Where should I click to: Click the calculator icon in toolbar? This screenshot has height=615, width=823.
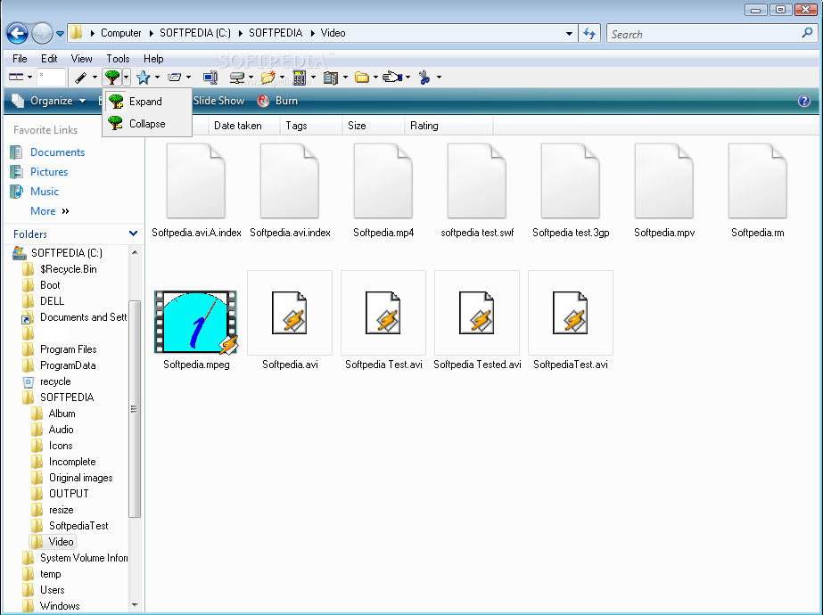coord(300,78)
